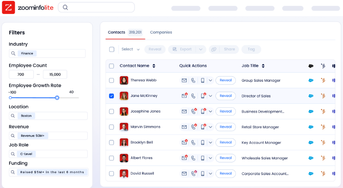
Task: Click HubSpot column header icon
Action: [323, 66]
